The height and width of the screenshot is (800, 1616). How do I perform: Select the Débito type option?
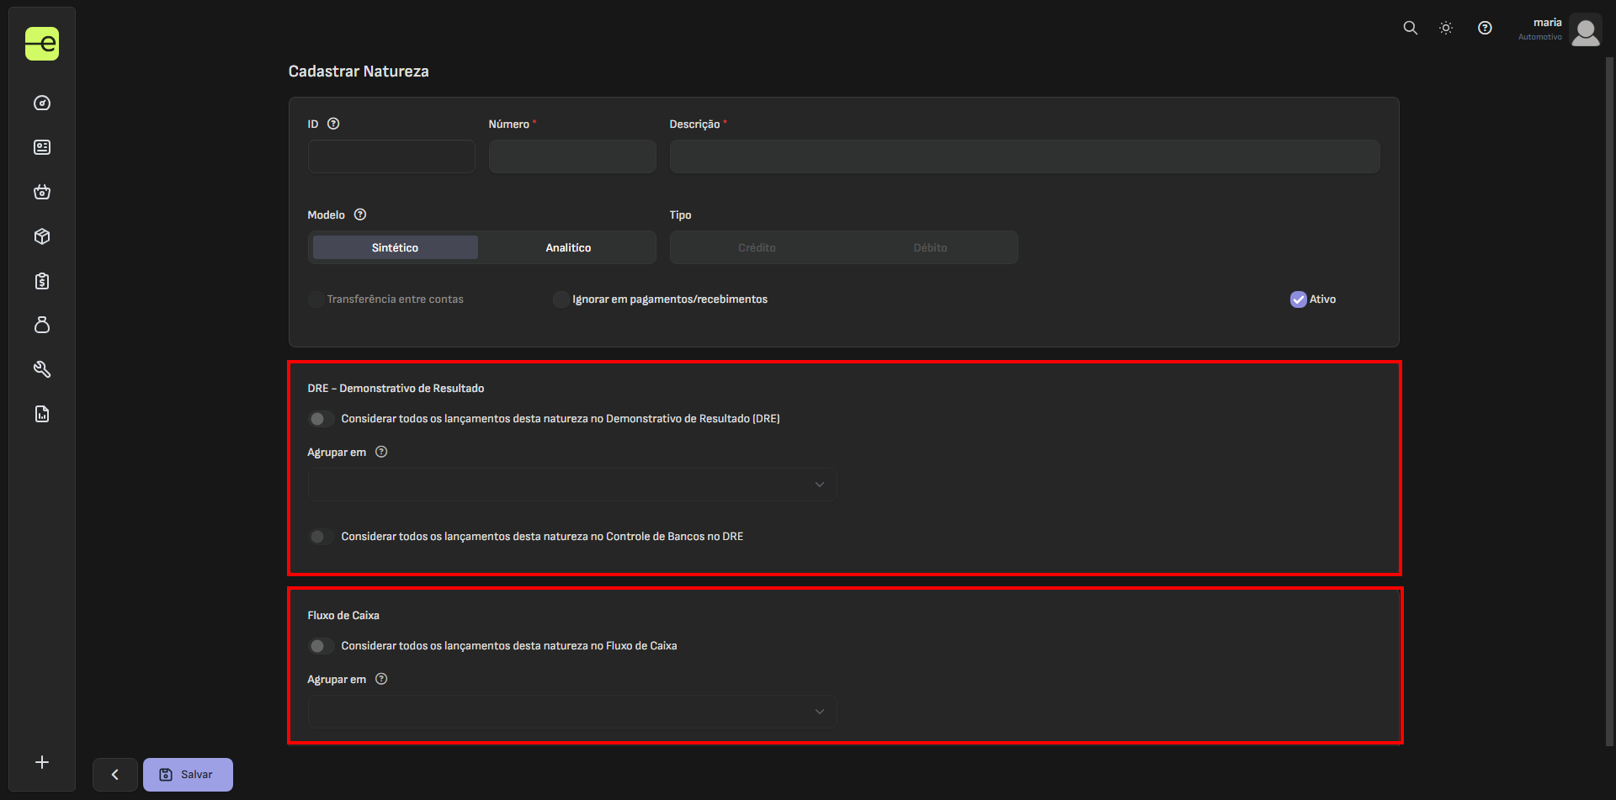930,247
